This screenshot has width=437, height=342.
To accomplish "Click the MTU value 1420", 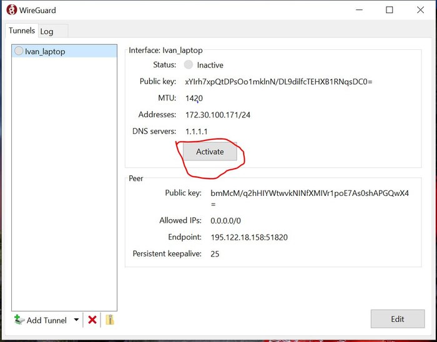I will 194,99.
